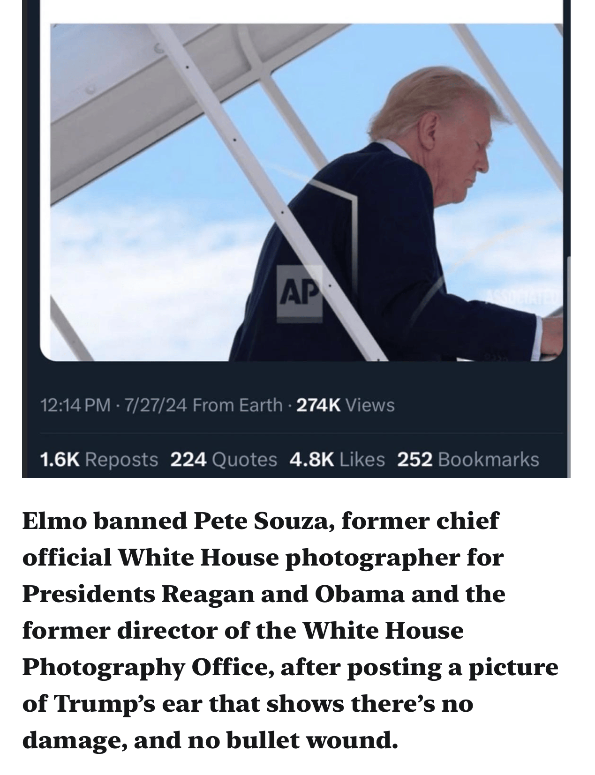Open the 4.8K Likes list
The height and width of the screenshot is (775, 595).
338,460
